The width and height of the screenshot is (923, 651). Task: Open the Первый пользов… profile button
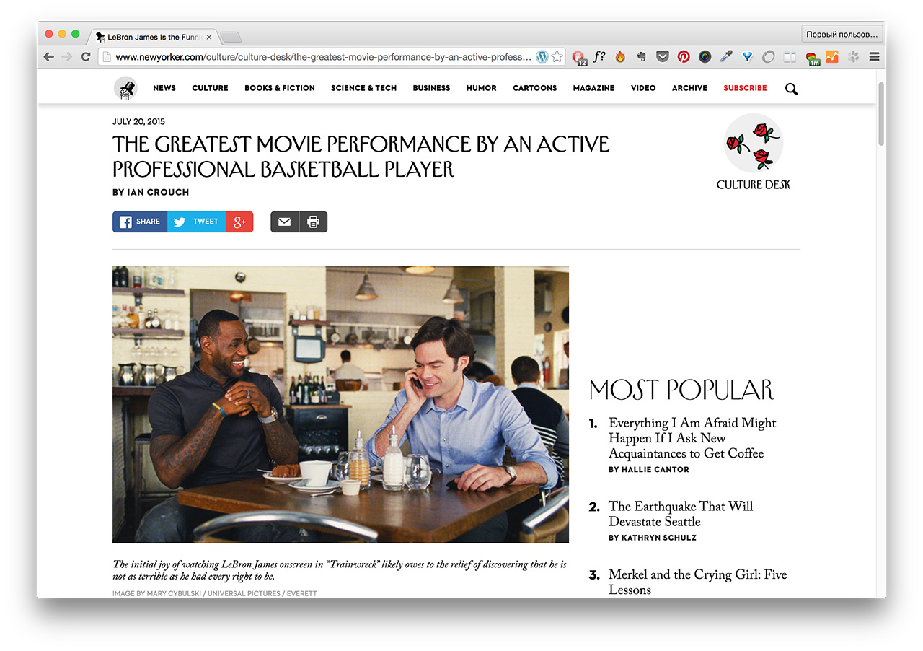(842, 34)
